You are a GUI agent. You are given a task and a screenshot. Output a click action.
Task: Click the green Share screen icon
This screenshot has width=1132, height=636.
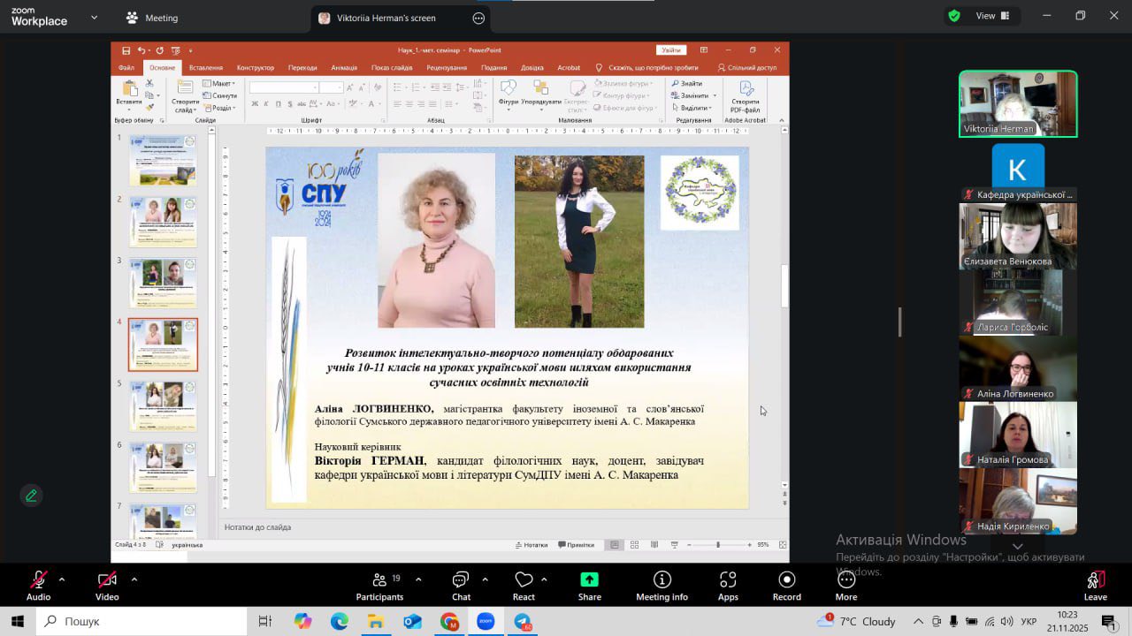[589, 580]
